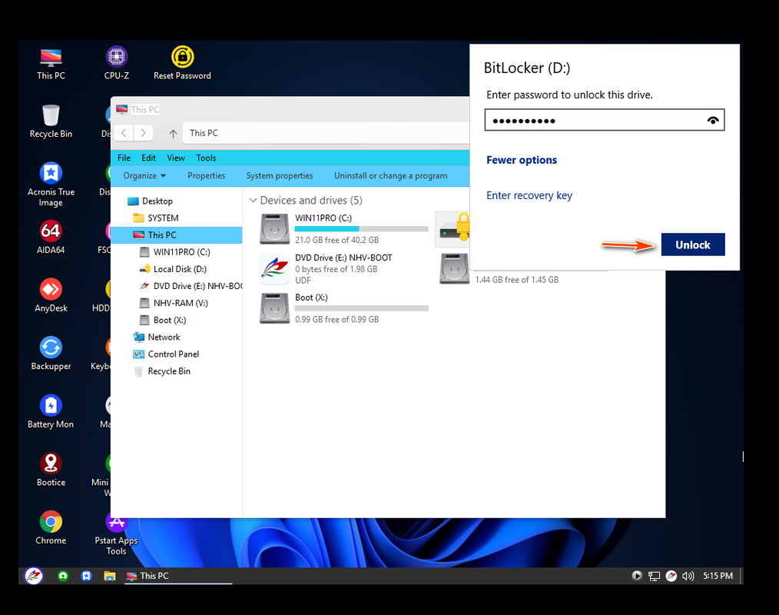
Task: Show the BitLocker password characters
Action: click(x=713, y=121)
